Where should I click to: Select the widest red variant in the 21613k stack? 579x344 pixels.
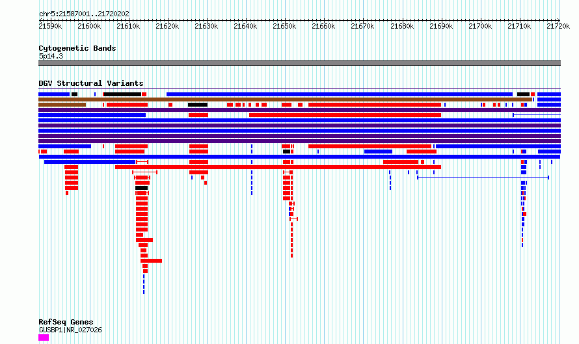[x=151, y=261]
